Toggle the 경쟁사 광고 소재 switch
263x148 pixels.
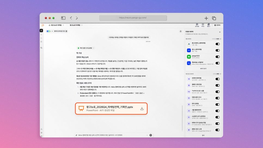click(x=218, y=130)
